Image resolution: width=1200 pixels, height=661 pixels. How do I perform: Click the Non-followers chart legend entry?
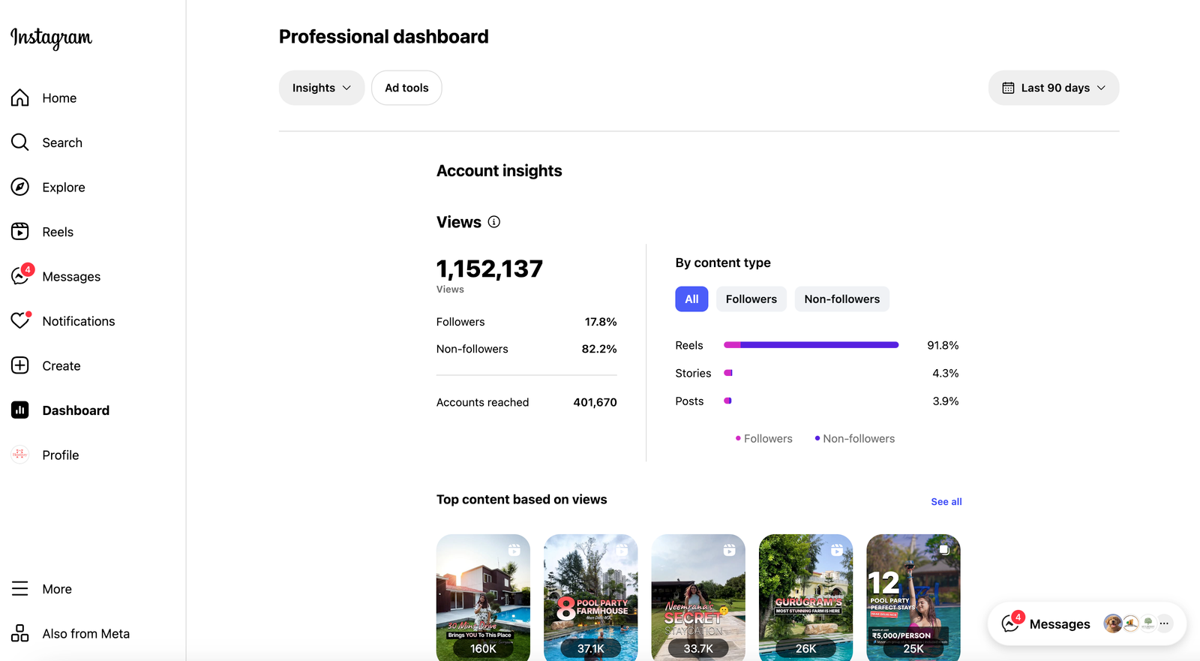[x=855, y=439]
